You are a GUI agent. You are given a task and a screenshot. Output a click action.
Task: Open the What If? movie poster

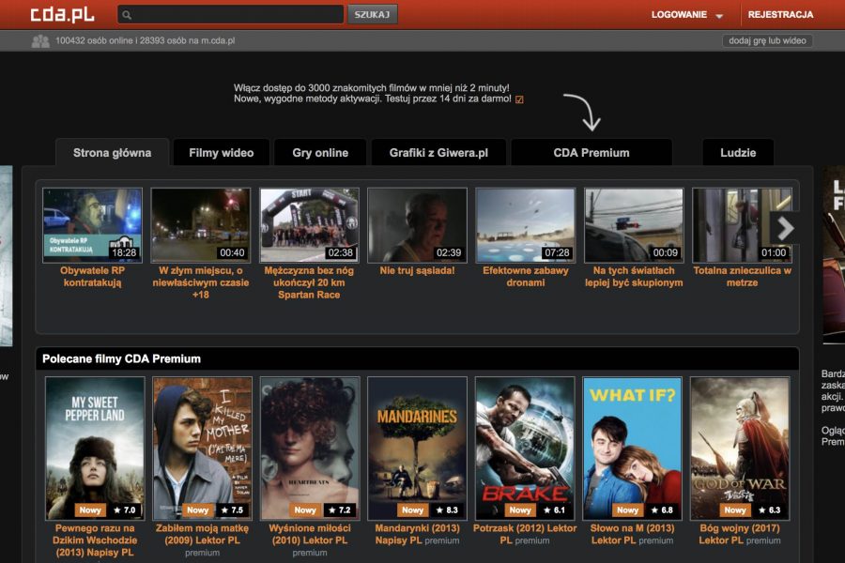pos(632,449)
